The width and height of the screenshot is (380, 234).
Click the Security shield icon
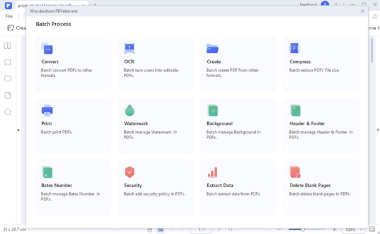[x=130, y=172]
